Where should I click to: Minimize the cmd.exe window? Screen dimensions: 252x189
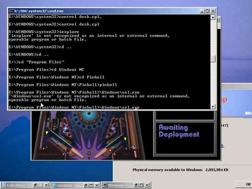[x=202, y=11]
